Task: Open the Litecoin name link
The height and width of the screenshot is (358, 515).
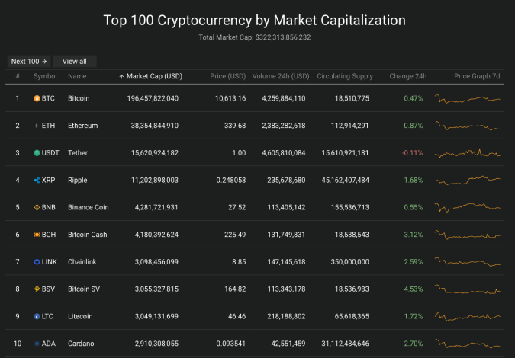Action: [80, 316]
